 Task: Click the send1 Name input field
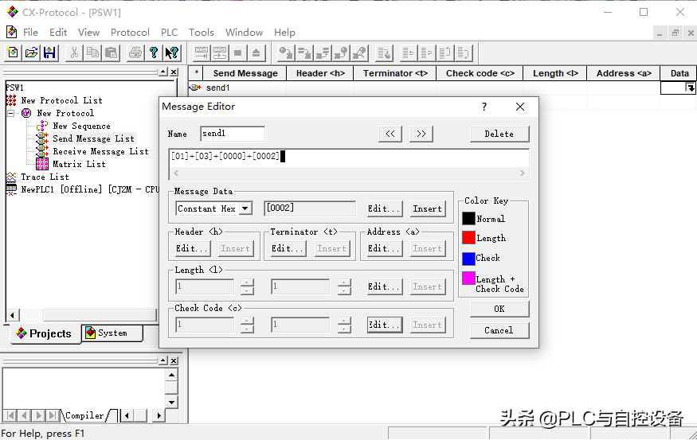click(x=232, y=134)
